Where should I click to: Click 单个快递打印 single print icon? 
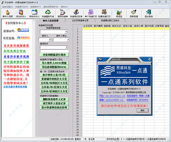(91, 13)
